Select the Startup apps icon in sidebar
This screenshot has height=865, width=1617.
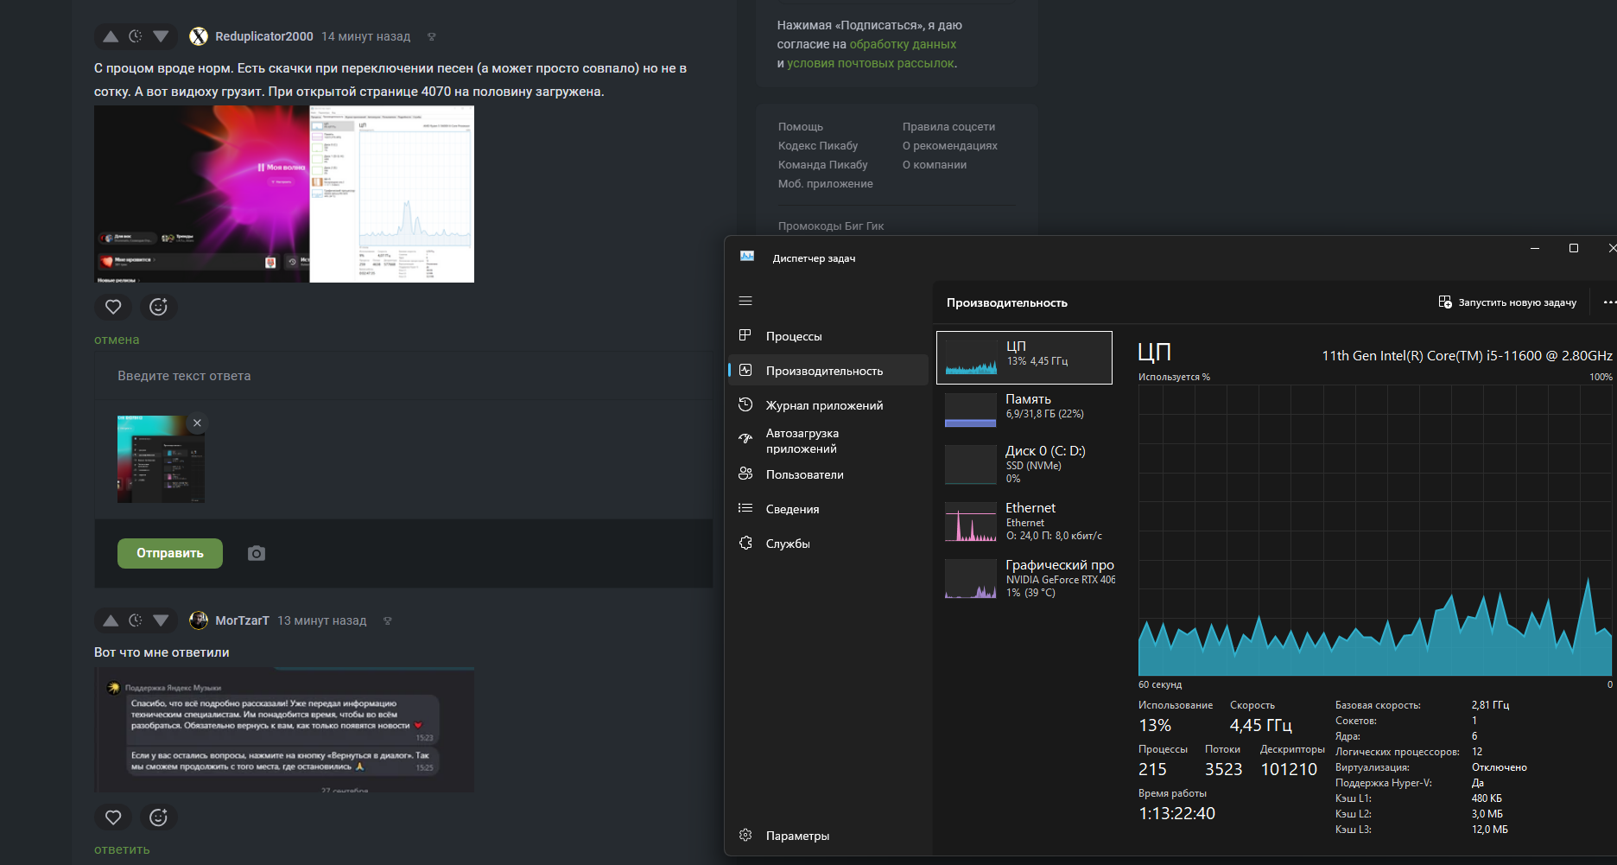745,439
